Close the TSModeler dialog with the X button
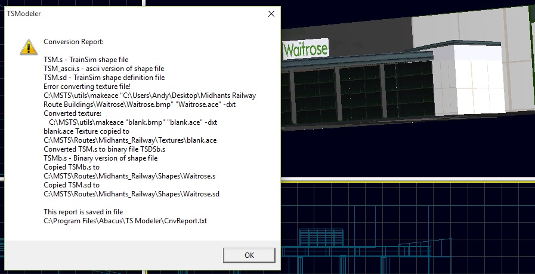535x274 pixels. [x=271, y=14]
